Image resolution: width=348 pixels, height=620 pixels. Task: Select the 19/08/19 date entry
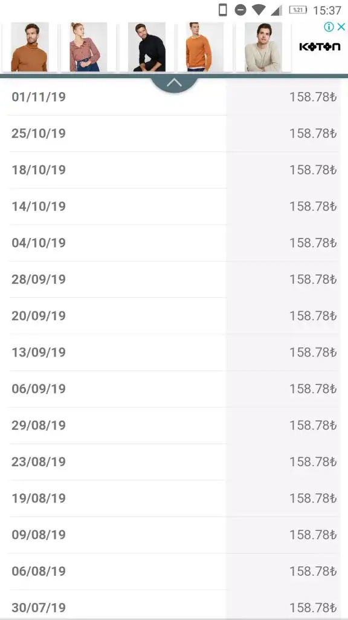tap(39, 498)
